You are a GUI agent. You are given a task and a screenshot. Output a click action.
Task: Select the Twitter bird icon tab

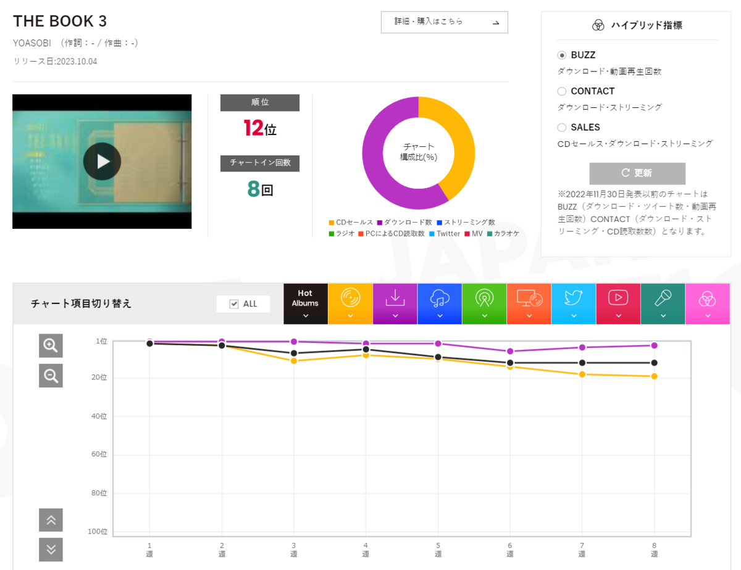click(x=574, y=304)
